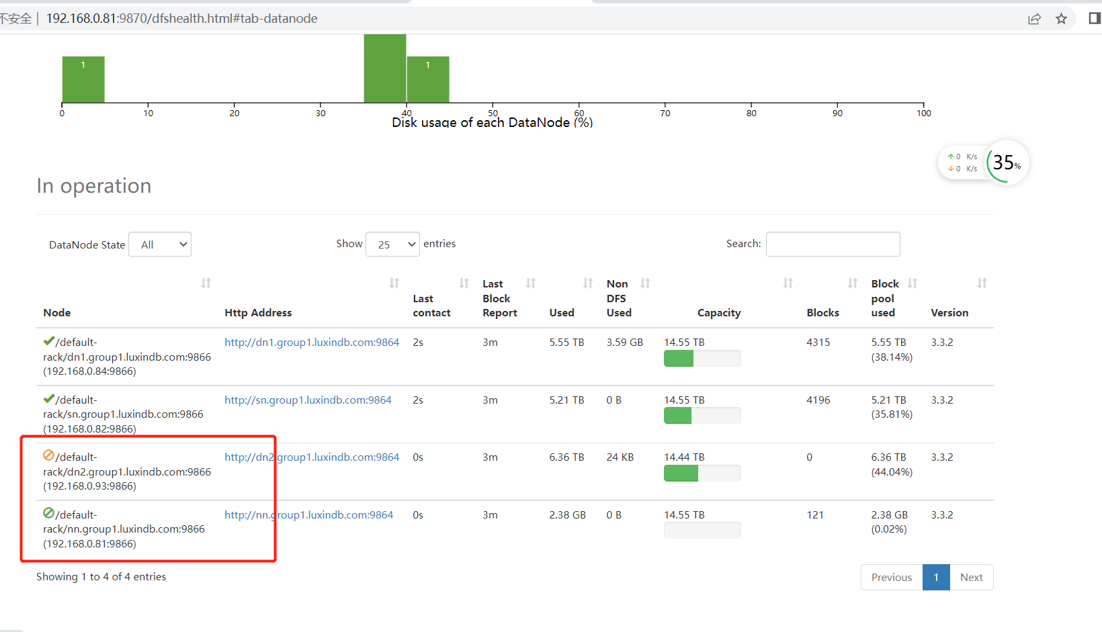Click histogram bar near 0 percent usage
This screenshot has height=632, width=1102.
(x=83, y=79)
